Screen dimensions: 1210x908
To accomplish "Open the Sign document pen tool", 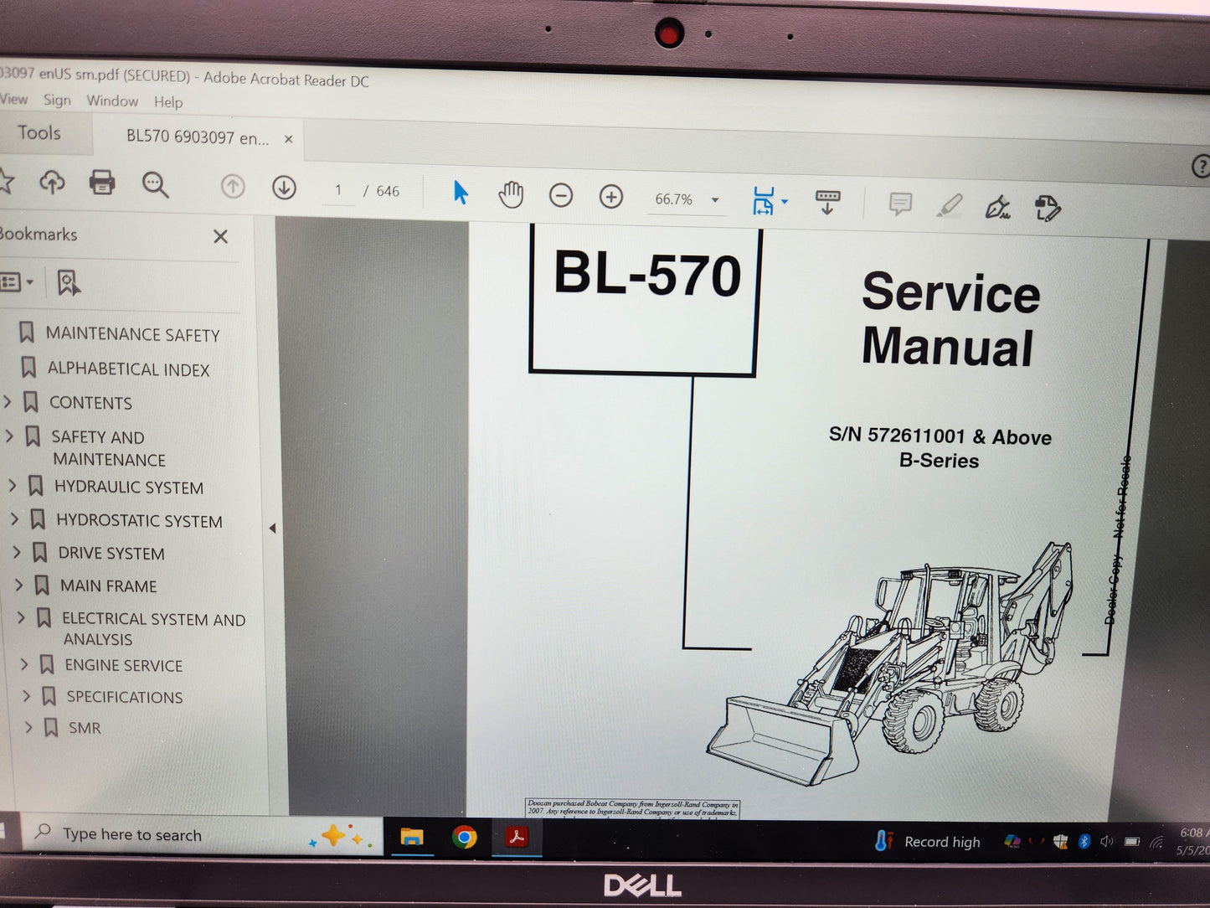I will click(997, 207).
